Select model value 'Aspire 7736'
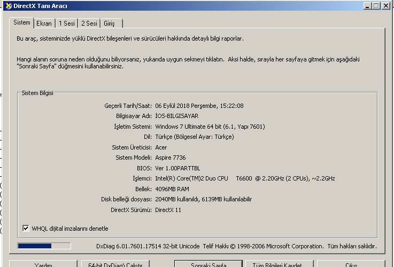Viewport: 394px width, 267px height. 171,158
